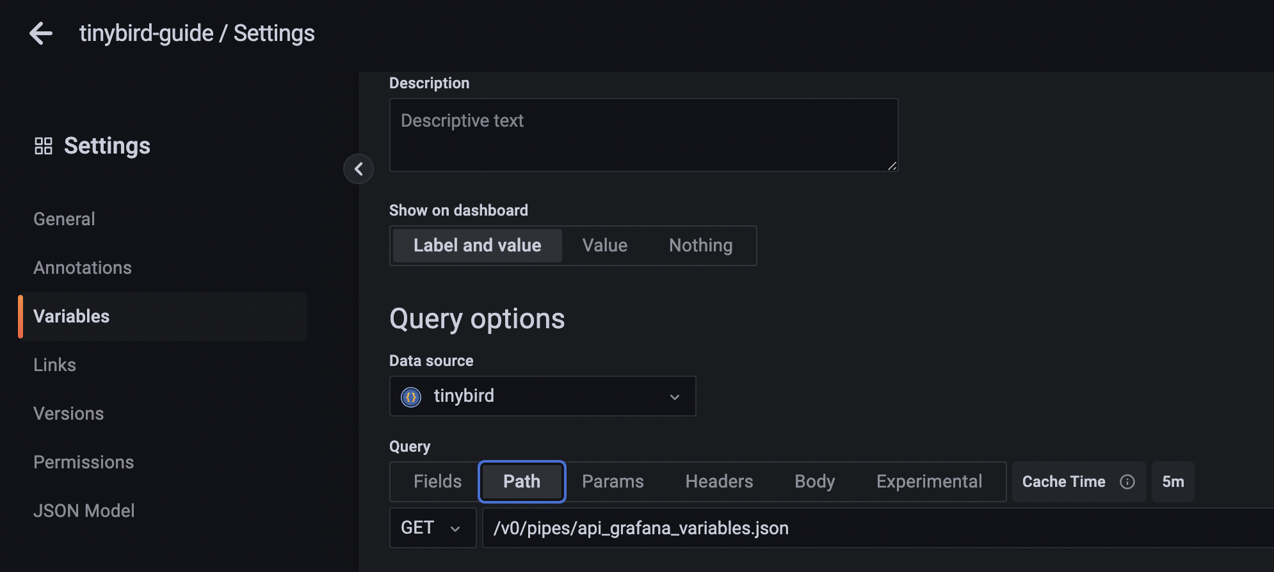
Task: Click the 'Query options' heading
Action: point(477,319)
